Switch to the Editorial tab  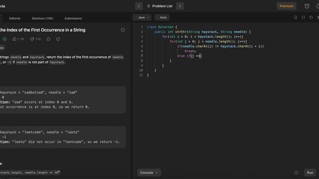click(x=14, y=18)
